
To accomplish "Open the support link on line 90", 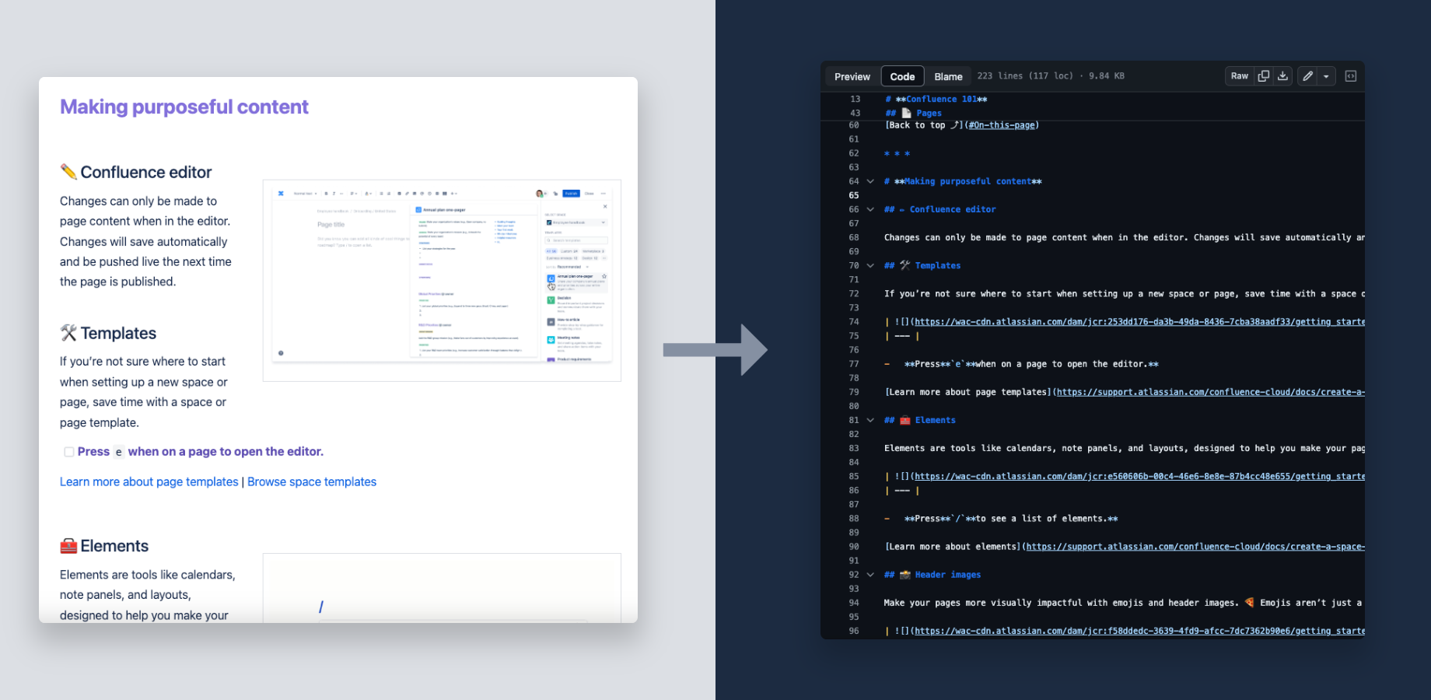I will click(x=1195, y=547).
